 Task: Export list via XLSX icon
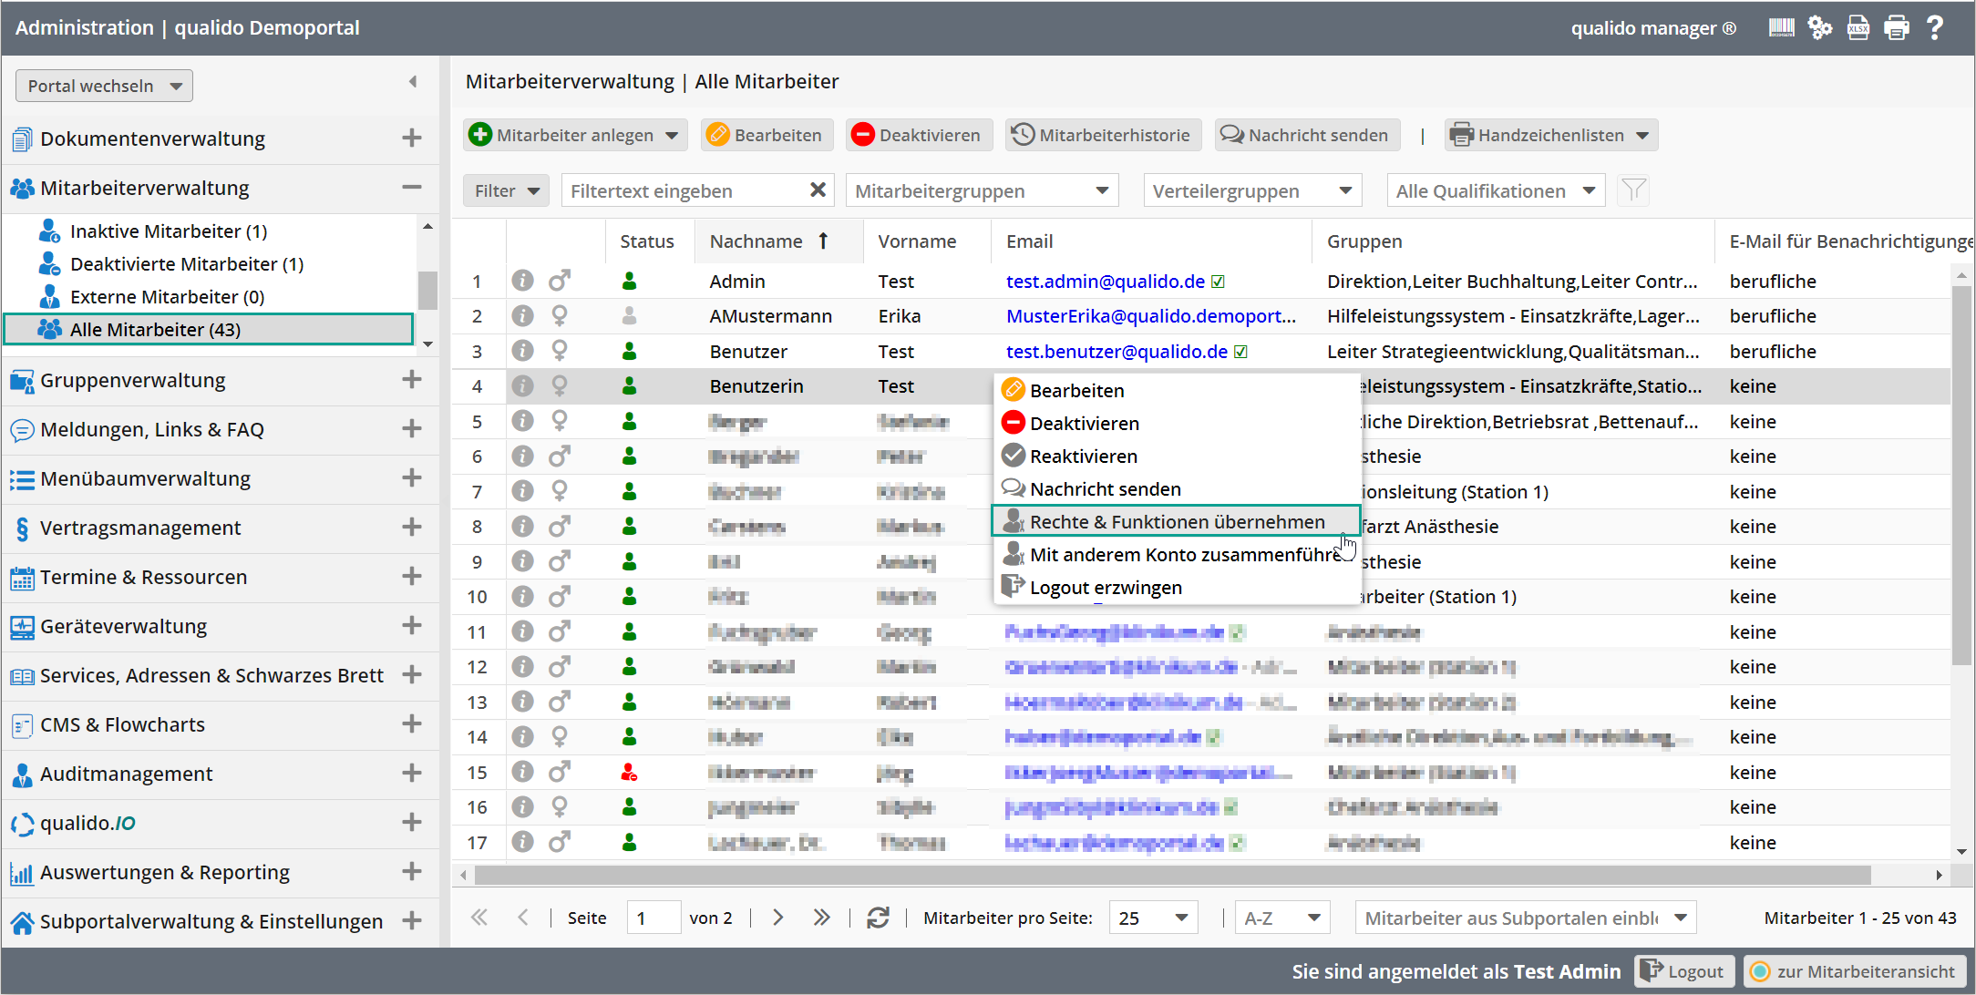[x=1858, y=27]
